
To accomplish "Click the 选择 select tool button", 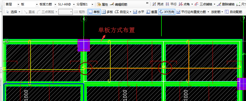I will point(13,12).
